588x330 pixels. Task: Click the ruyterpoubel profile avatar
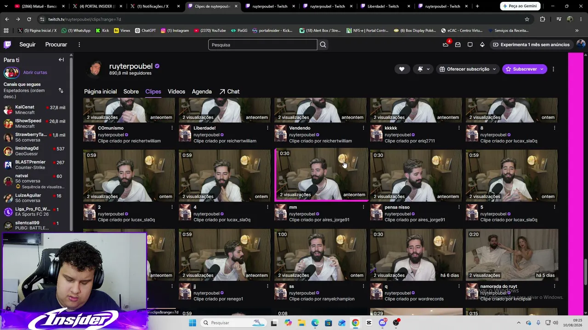[x=95, y=69]
